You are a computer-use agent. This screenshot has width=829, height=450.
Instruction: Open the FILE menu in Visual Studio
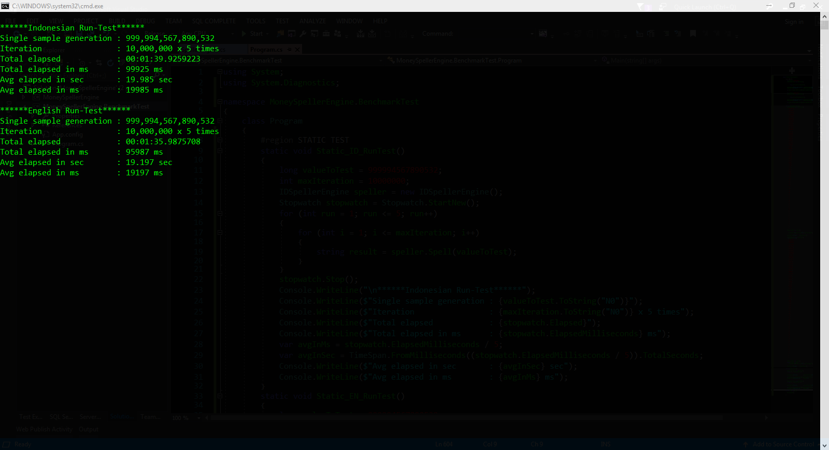[10, 21]
